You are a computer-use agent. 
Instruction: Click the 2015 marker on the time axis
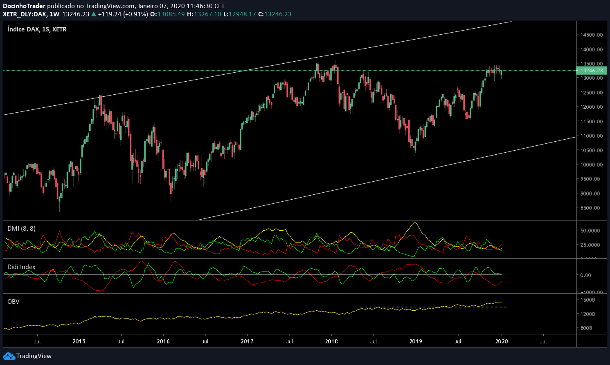point(79,341)
